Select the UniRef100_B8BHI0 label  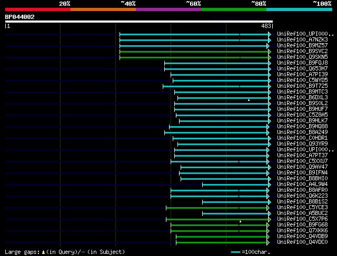(x=302, y=179)
